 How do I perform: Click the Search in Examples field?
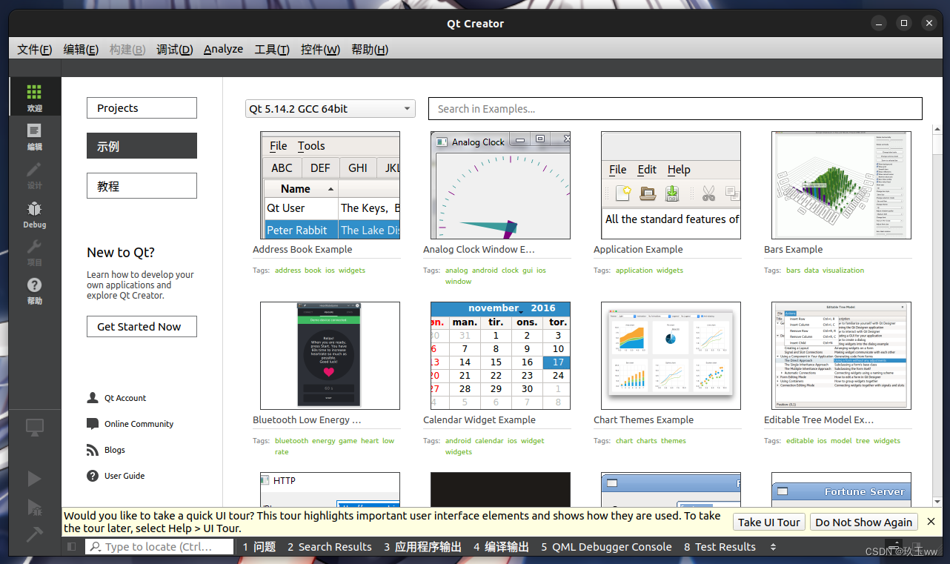click(x=675, y=109)
